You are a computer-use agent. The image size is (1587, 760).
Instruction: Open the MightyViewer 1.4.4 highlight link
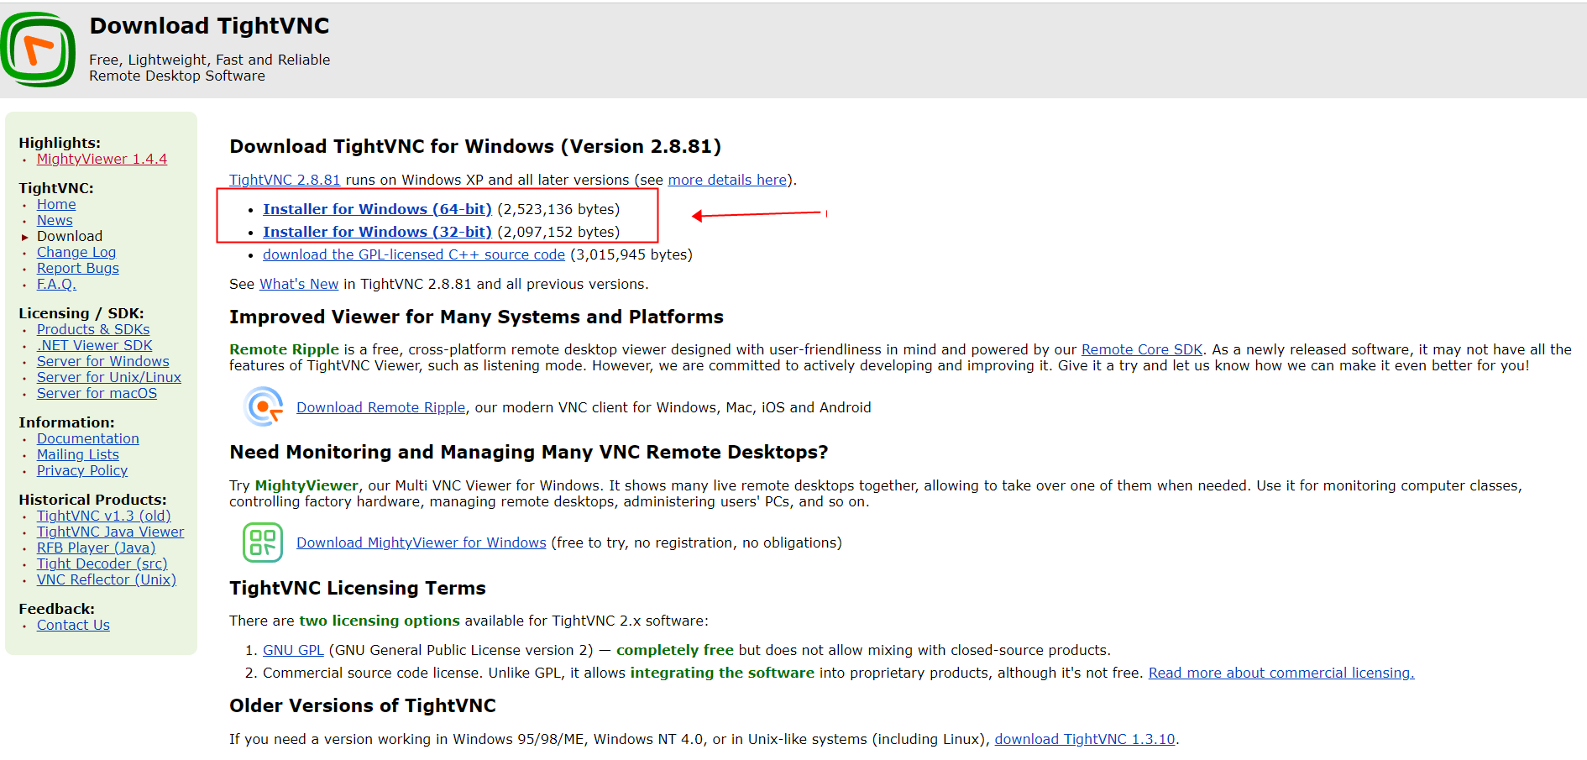coord(102,159)
